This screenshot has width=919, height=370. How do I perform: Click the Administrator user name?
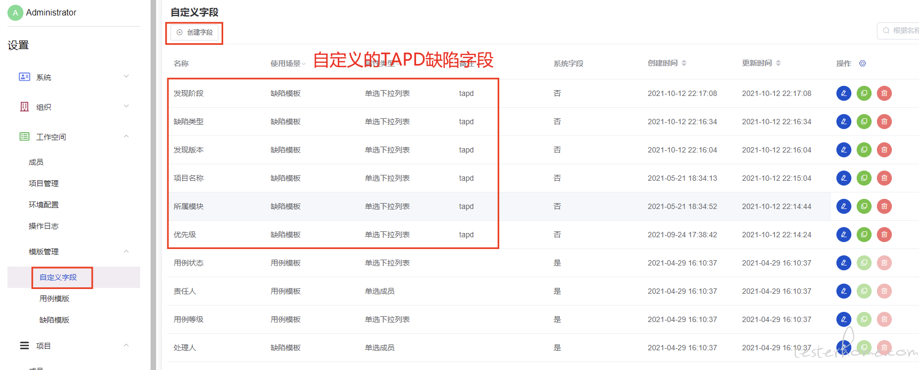pos(51,12)
